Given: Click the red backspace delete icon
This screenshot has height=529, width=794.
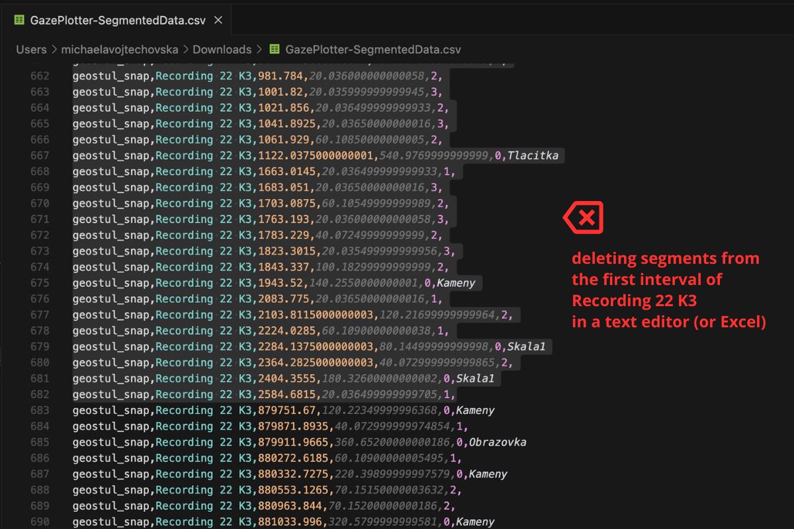Looking at the screenshot, I should (x=583, y=218).
